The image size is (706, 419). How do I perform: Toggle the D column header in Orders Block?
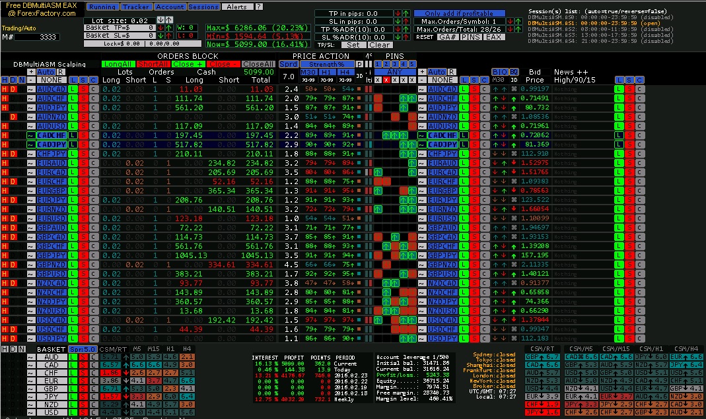tap(13, 80)
